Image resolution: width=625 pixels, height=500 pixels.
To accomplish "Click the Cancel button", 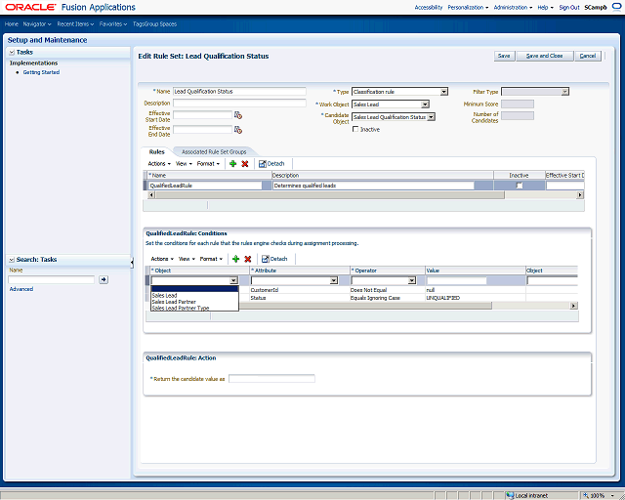I will [x=588, y=56].
